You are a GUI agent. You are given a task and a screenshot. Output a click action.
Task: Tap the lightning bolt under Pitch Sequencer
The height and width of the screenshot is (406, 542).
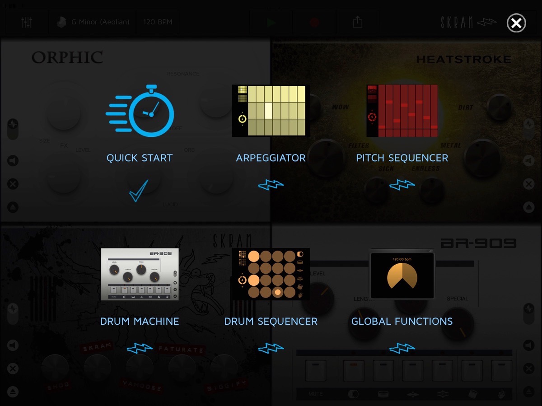tap(402, 185)
